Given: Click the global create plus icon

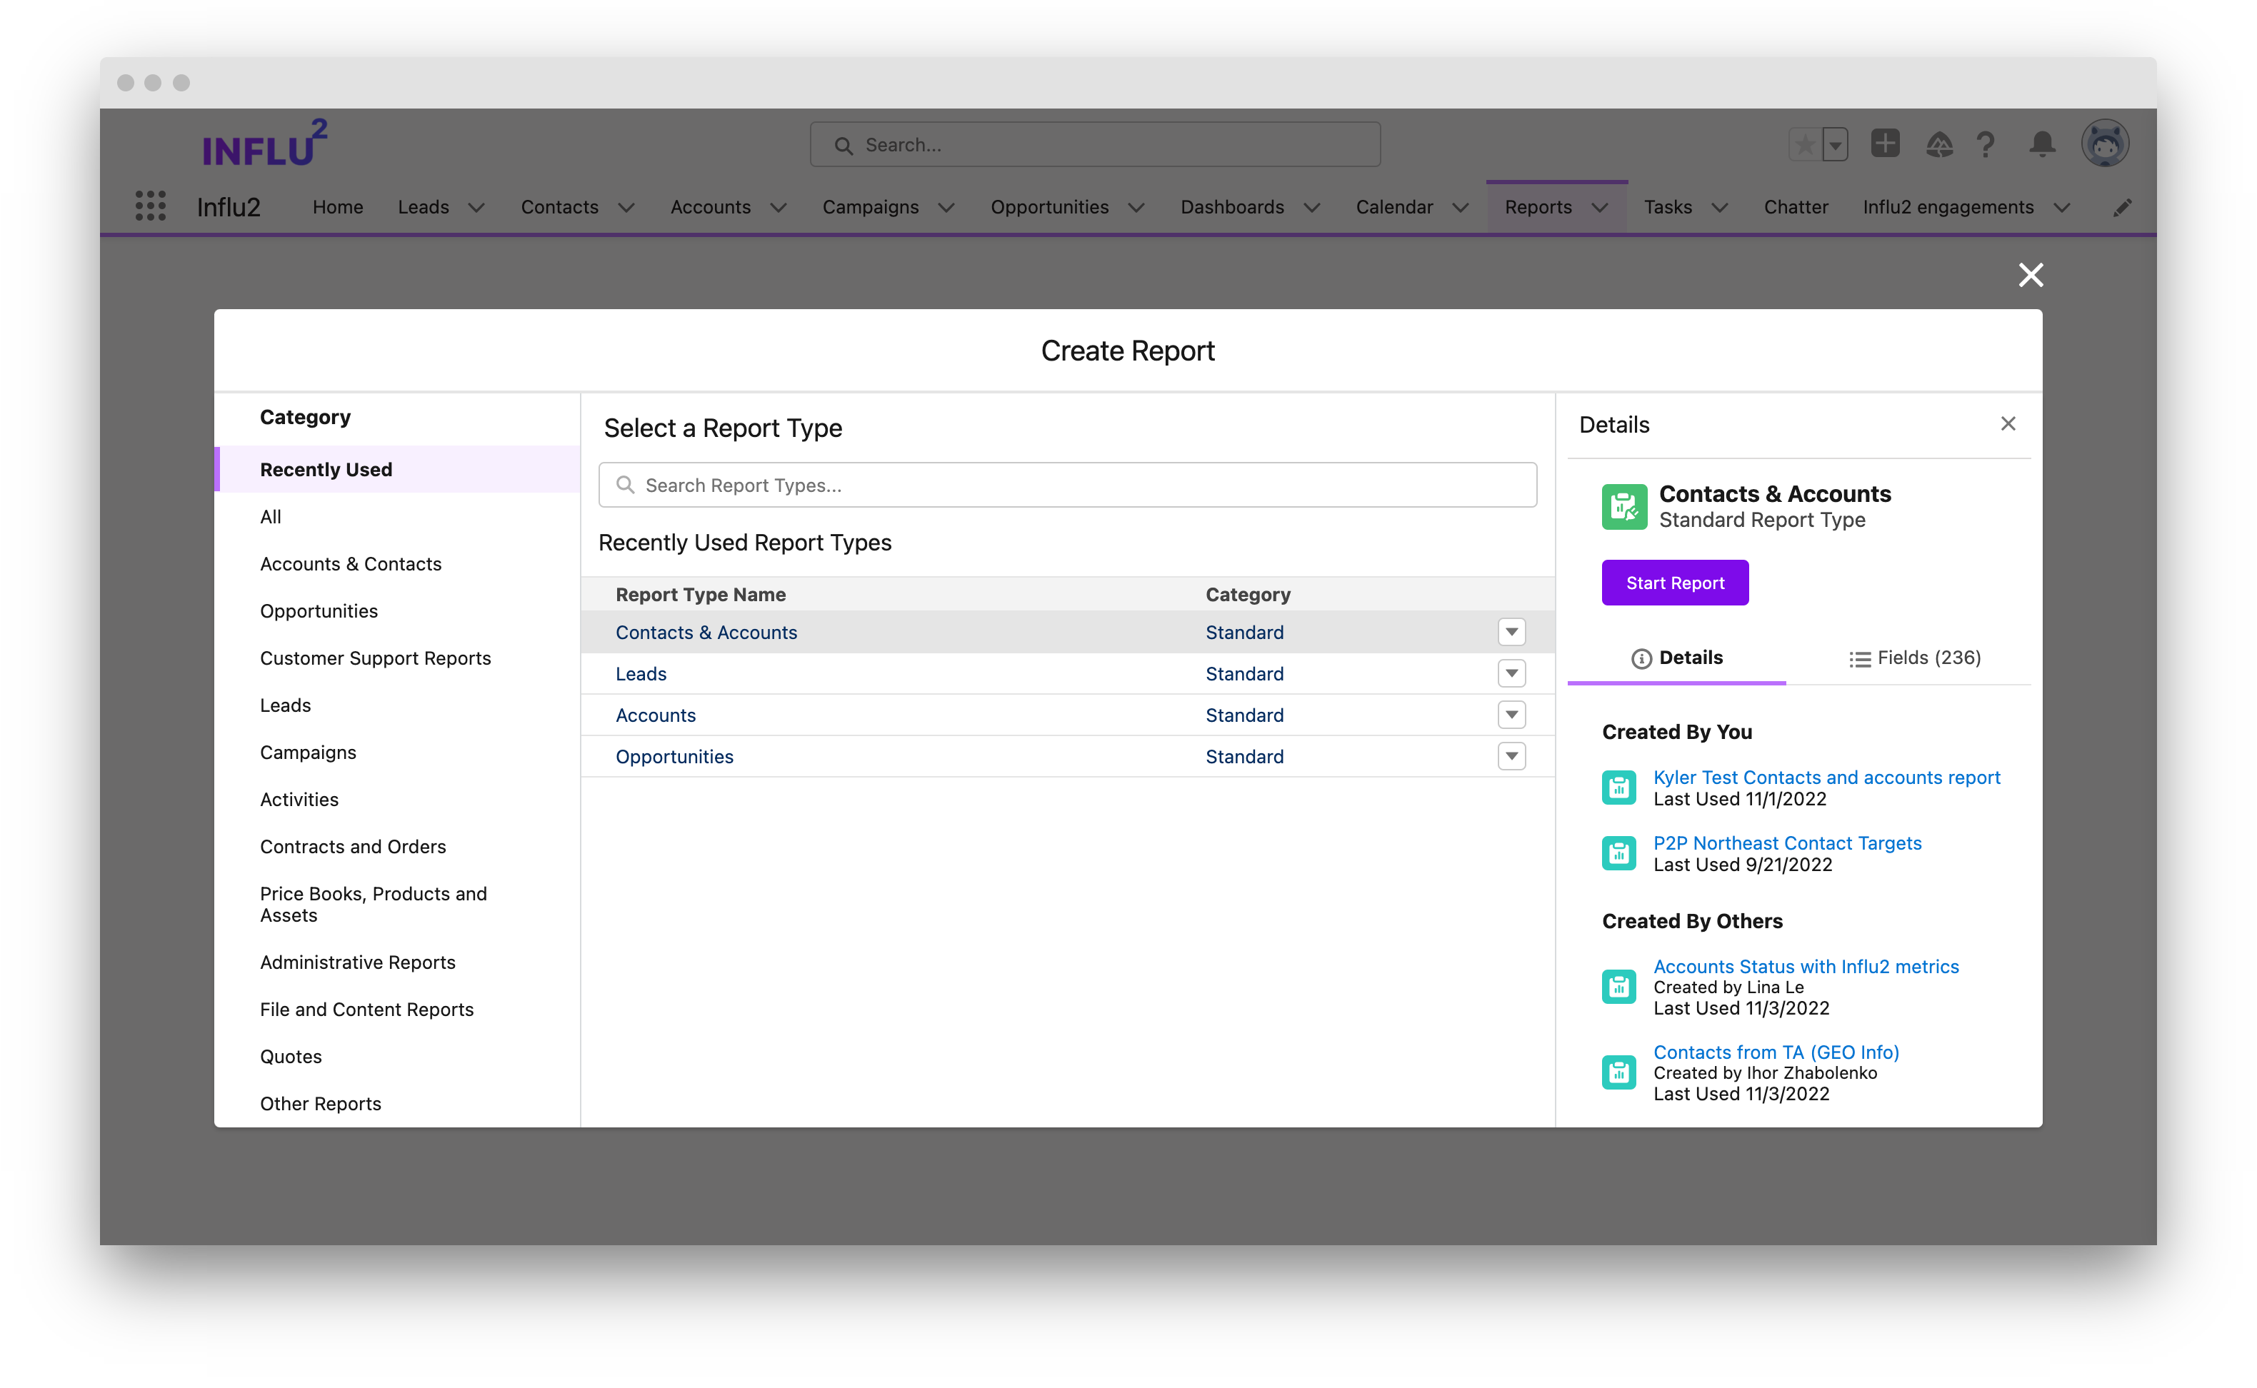Looking at the screenshot, I should pyautogui.click(x=1884, y=144).
